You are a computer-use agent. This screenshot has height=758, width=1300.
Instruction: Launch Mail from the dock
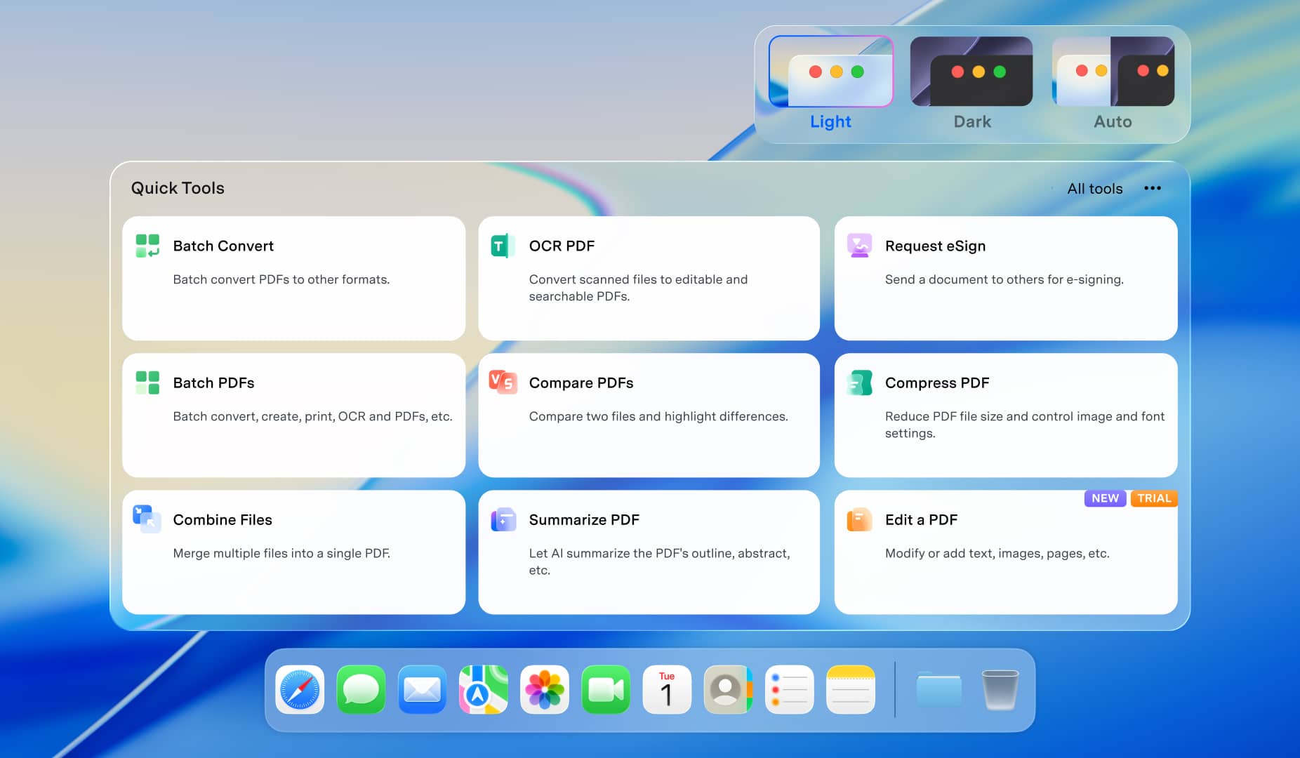tap(422, 690)
